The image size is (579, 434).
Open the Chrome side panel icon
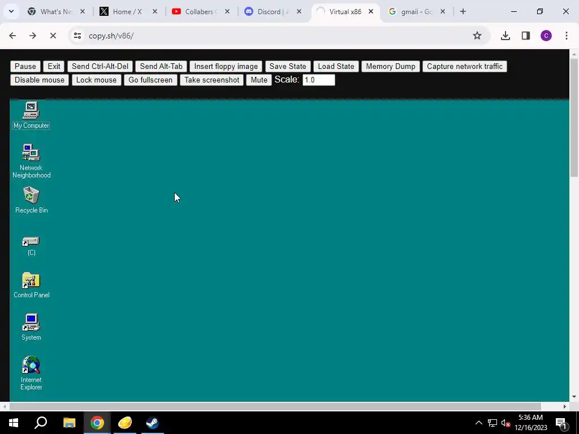(526, 36)
